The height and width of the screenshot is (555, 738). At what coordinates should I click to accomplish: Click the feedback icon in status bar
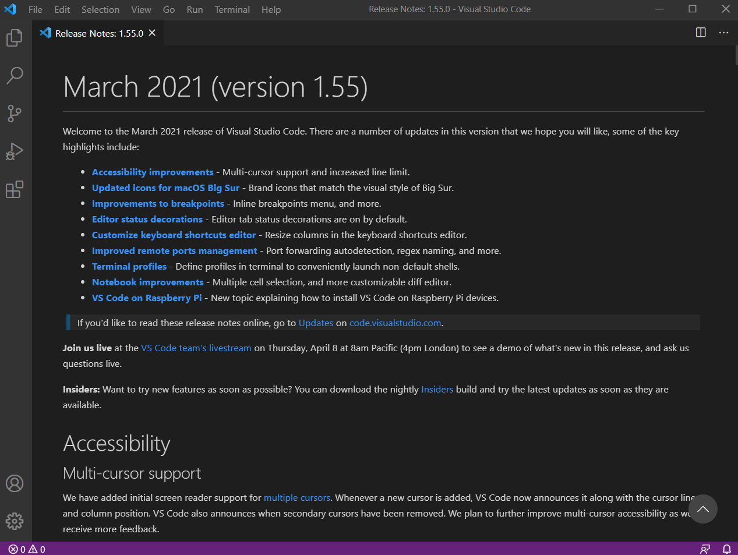(705, 549)
